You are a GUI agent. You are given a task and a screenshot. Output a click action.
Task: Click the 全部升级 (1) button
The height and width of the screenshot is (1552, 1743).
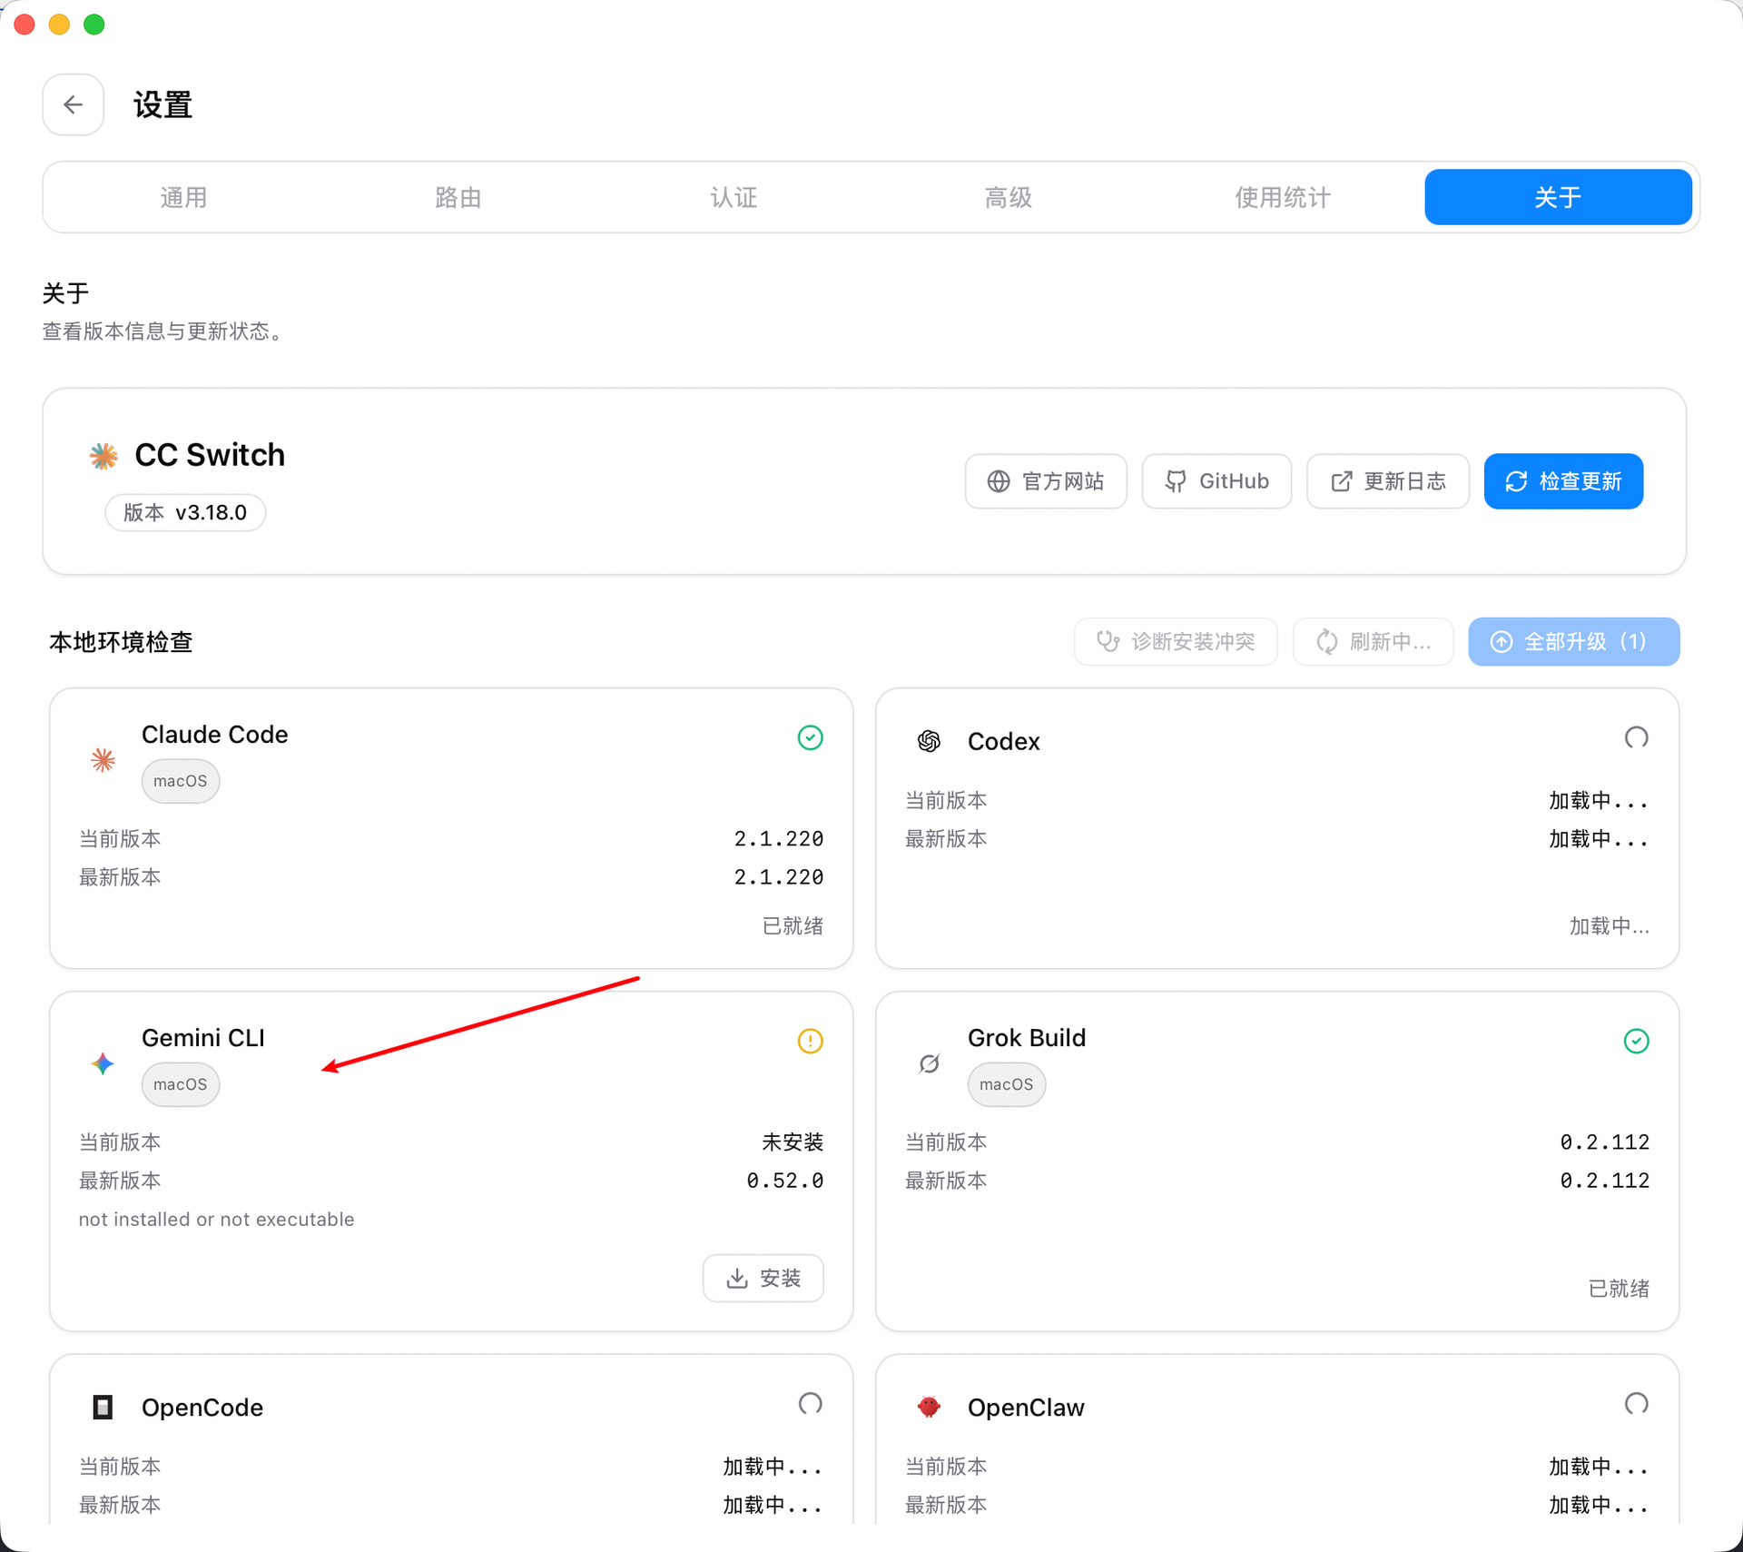point(1573,642)
